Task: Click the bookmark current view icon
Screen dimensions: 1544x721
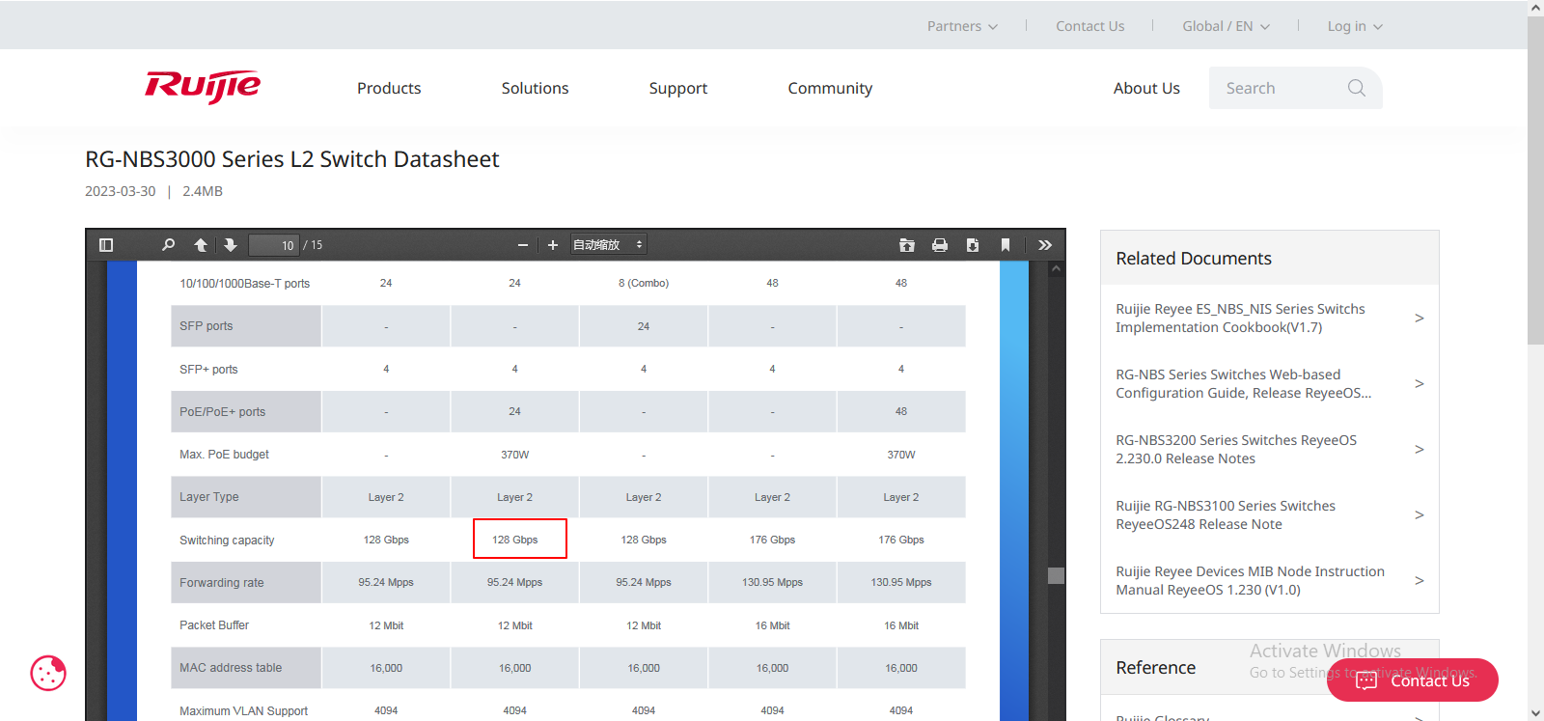Action: [1006, 245]
